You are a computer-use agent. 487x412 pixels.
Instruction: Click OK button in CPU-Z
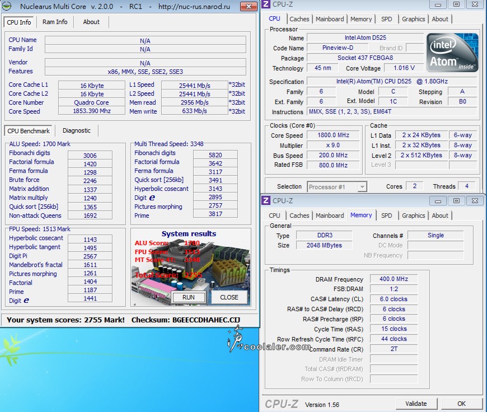click(x=462, y=404)
